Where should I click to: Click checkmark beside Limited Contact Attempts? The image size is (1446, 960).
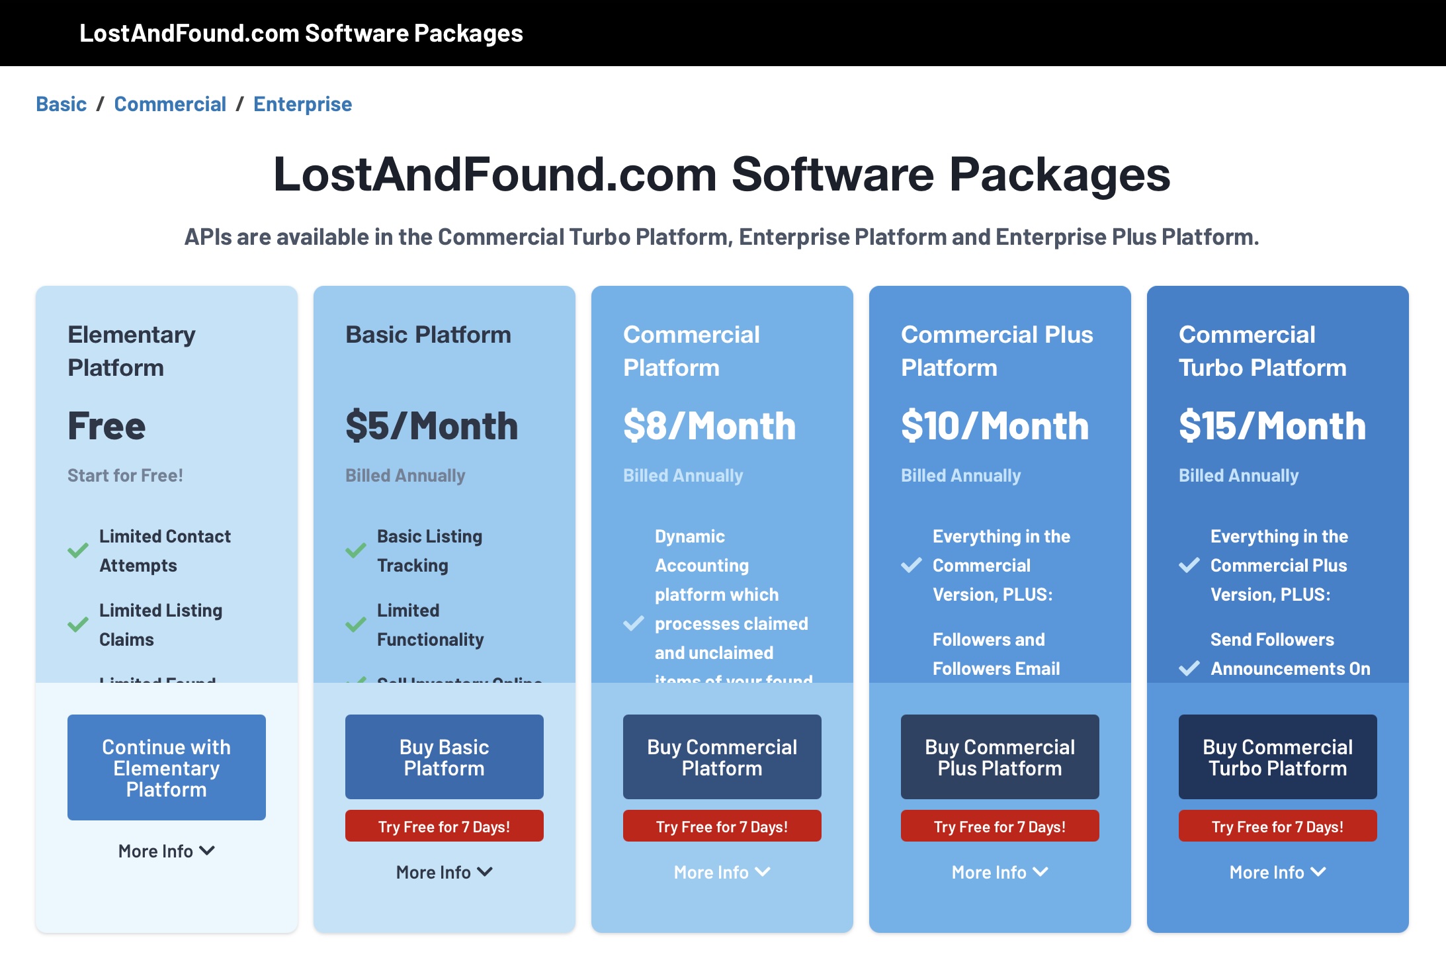point(78,550)
